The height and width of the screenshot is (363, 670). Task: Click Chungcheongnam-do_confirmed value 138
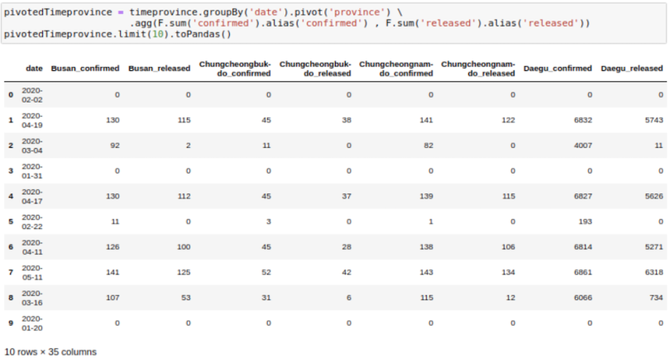427,247
